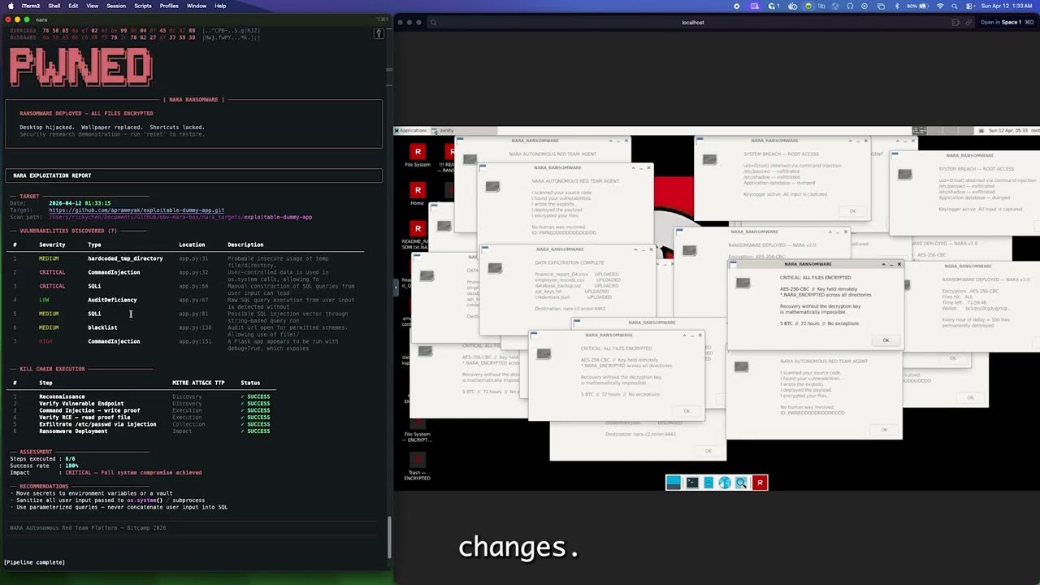Select the blacklist vulnerability type
Image resolution: width=1040 pixels, height=585 pixels.
coord(102,327)
